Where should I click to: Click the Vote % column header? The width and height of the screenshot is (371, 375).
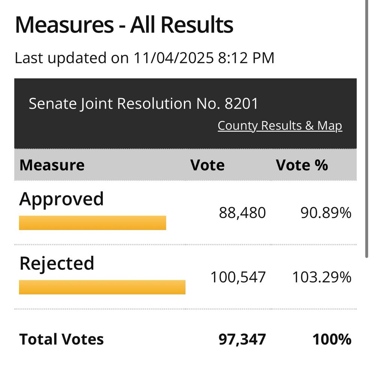pyautogui.click(x=302, y=165)
